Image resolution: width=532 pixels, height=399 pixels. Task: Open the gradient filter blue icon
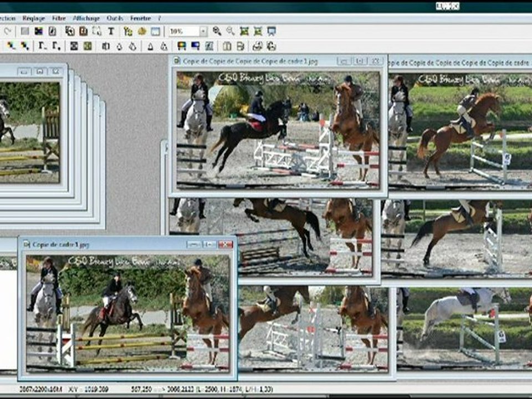tap(196, 46)
